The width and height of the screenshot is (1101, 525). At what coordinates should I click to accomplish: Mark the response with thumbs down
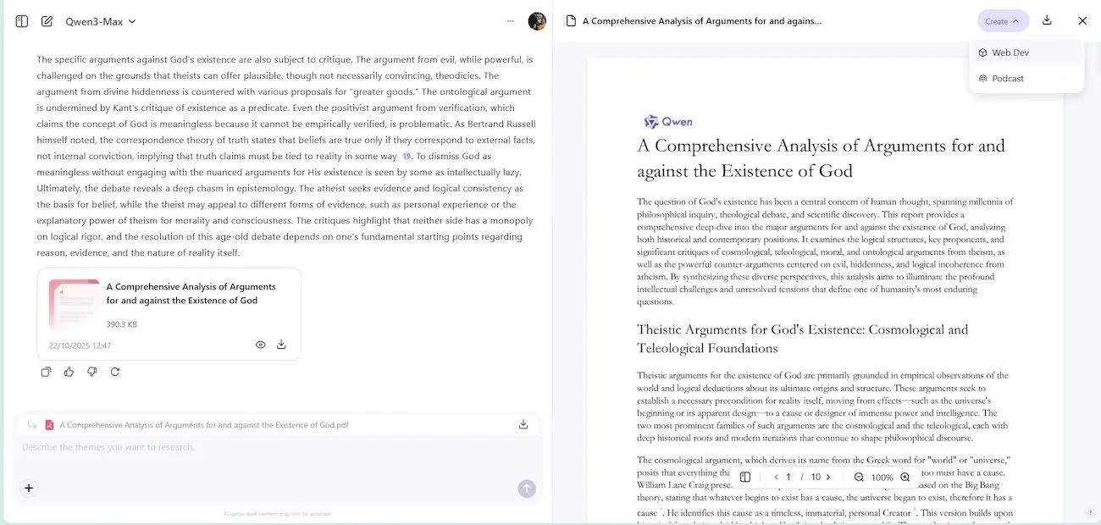(92, 372)
